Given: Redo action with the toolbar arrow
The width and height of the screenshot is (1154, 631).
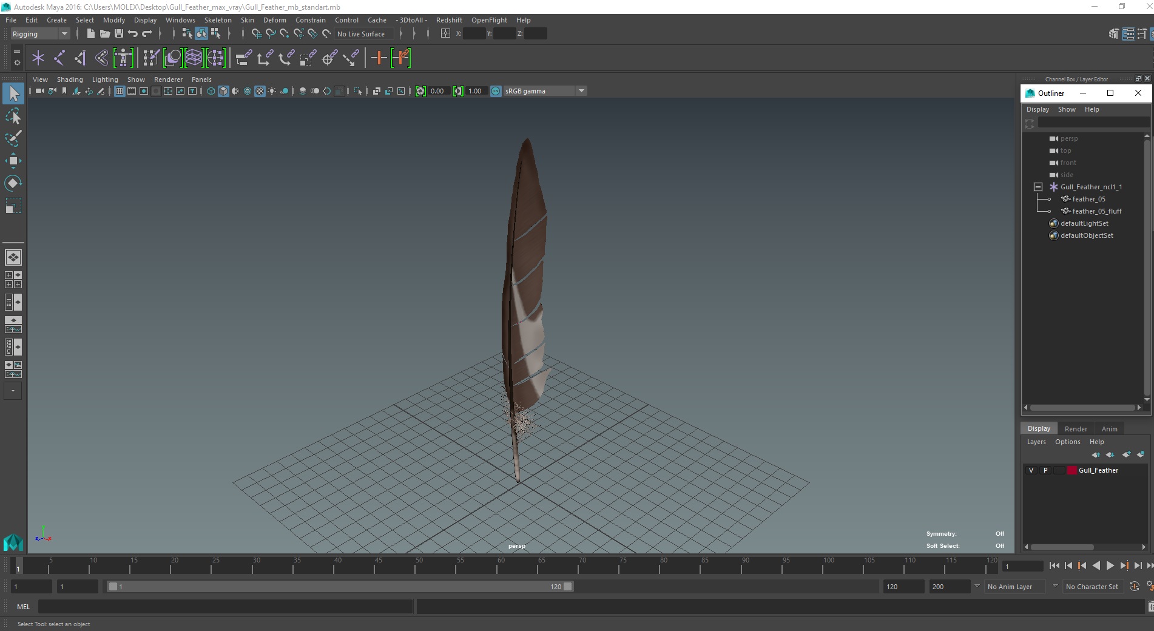Looking at the screenshot, I should [147, 33].
